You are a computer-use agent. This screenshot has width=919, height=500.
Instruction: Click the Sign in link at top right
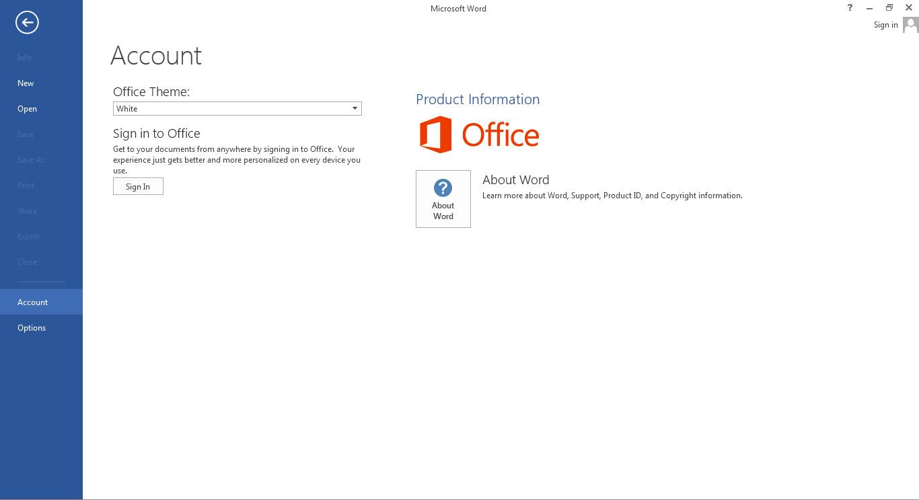885,25
